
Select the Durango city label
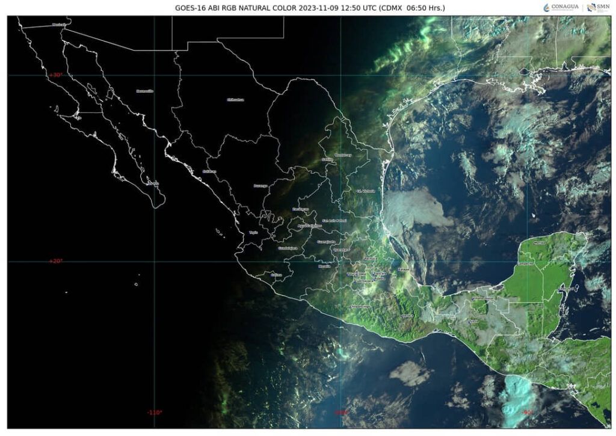(x=260, y=186)
